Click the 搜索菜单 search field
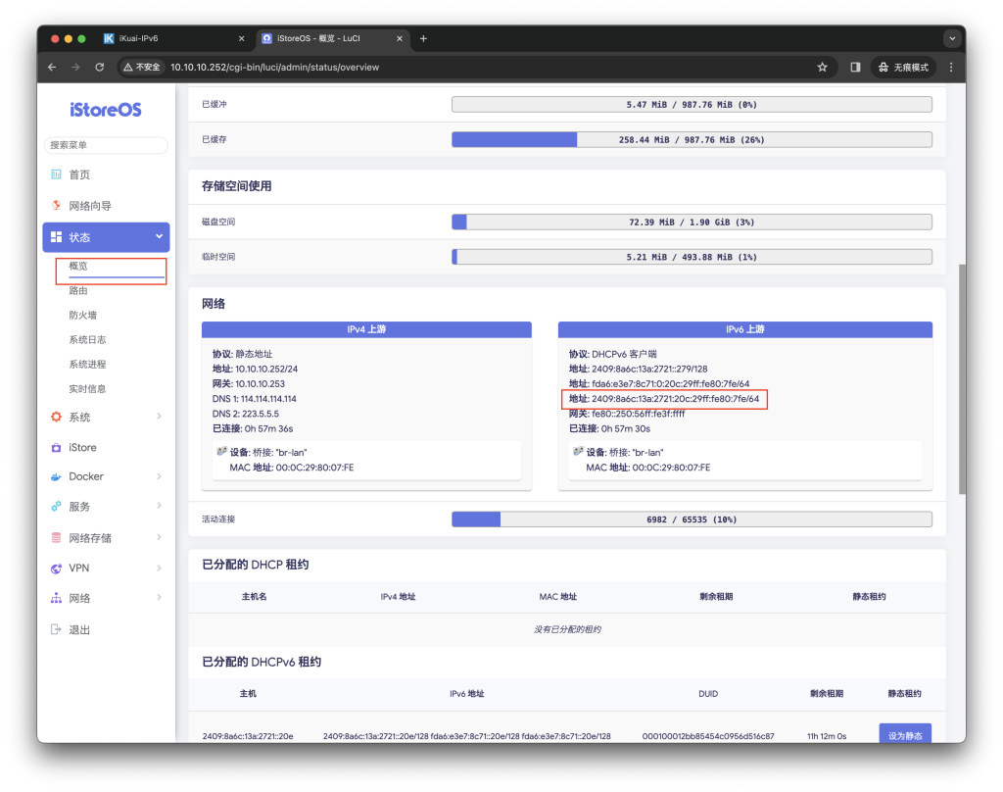Image resolution: width=1003 pixels, height=792 pixels. click(x=106, y=145)
